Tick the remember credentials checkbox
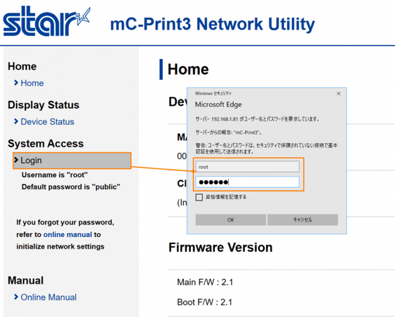This screenshot has width=395, height=317. click(x=199, y=197)
